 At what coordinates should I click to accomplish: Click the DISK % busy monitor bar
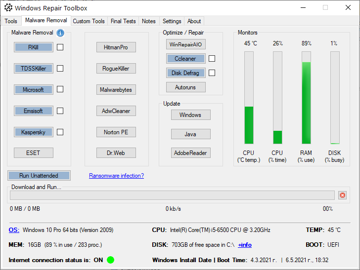[x=335, y=98]
